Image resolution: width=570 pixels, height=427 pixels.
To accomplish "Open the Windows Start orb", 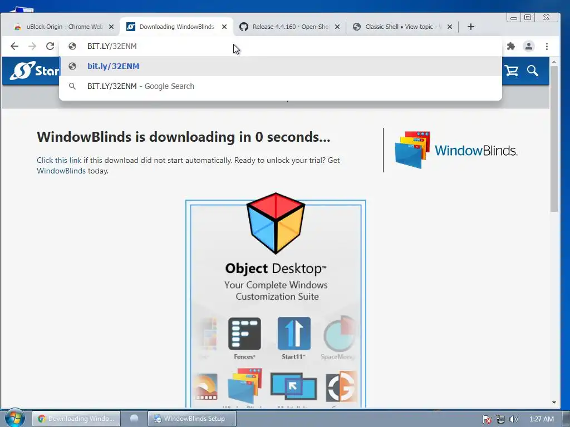I will [15, 418].
